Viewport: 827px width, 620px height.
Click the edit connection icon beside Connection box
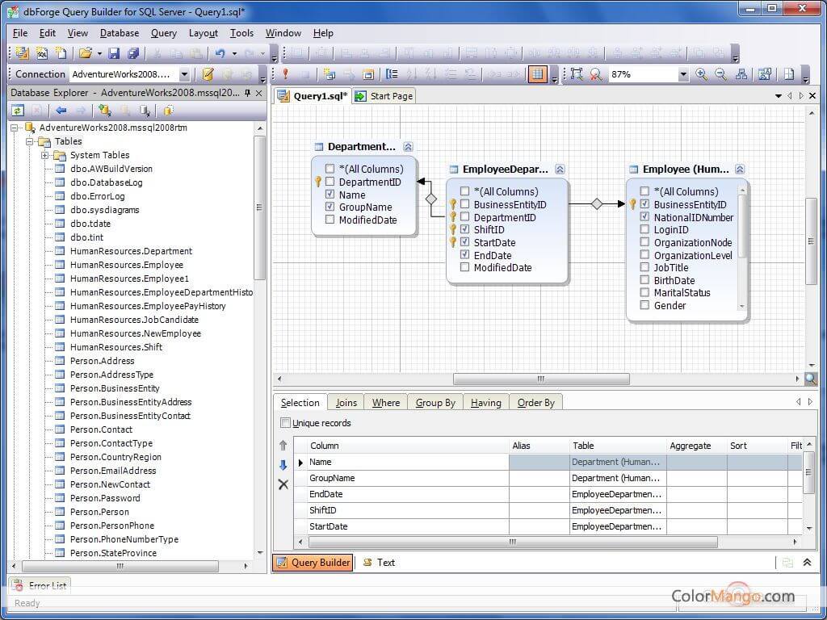point(208,74)
